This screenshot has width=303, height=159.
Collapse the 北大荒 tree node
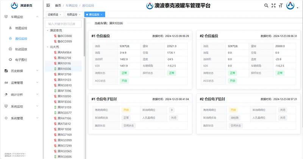pos(48,47)
